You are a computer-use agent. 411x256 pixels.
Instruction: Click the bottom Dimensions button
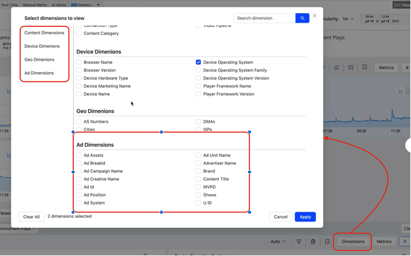click(353, 242)
